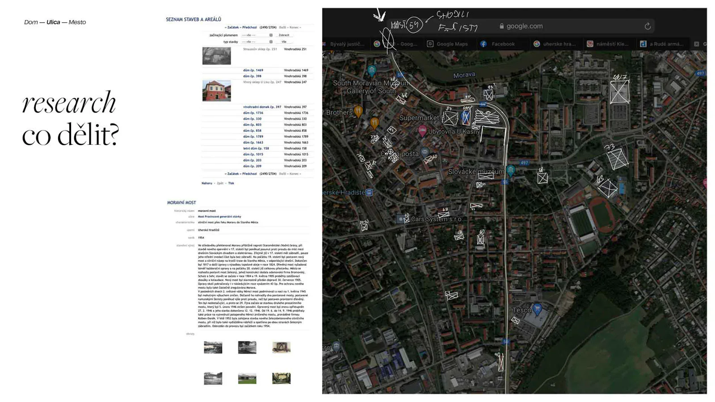Click the orange restaurant pin near Brothers
715x402 pixels.
tap(358, 110)
